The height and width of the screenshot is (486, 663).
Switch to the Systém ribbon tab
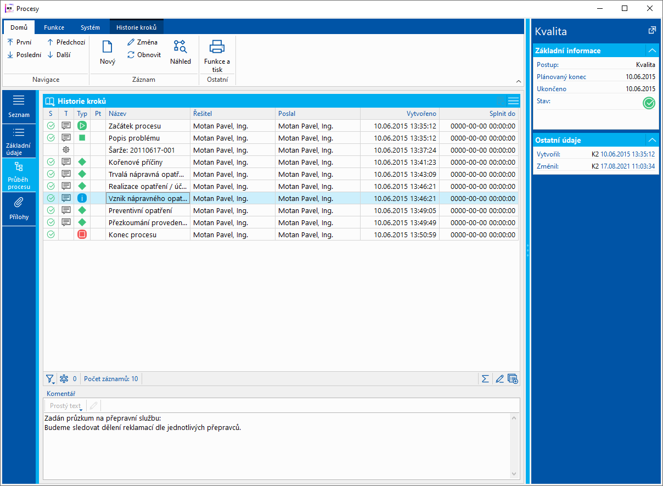[90, 27]
